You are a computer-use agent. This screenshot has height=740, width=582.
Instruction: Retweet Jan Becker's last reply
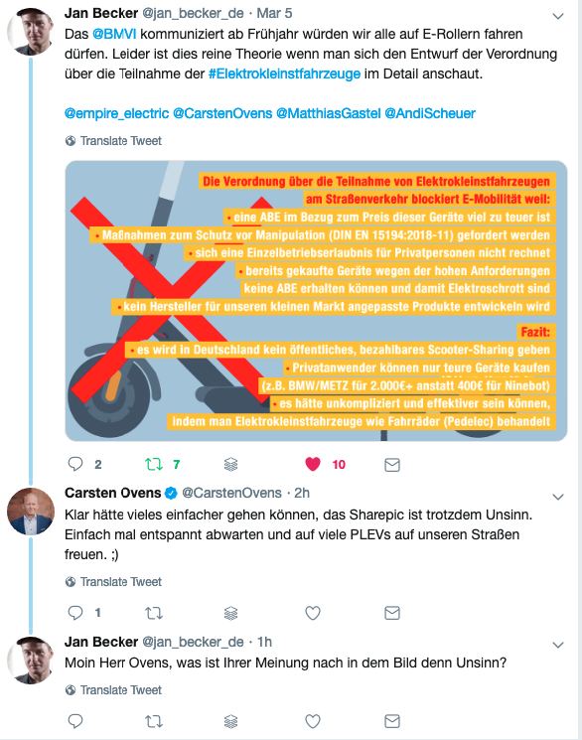[154, 721]
